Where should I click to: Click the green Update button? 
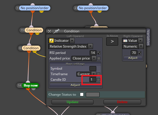point(72,102)
